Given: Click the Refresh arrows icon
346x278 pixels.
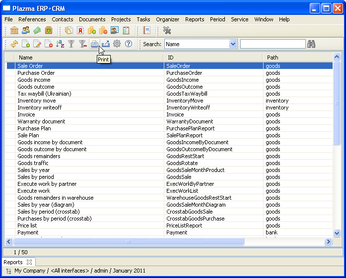Looking at the screenshot, I should pos(14,44).
